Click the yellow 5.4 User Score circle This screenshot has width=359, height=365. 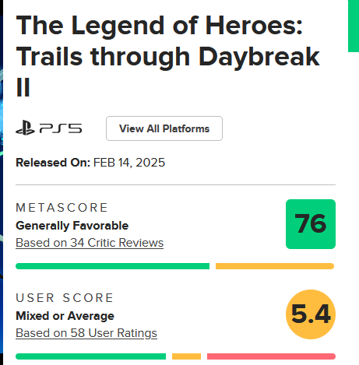tap(311, 314)
